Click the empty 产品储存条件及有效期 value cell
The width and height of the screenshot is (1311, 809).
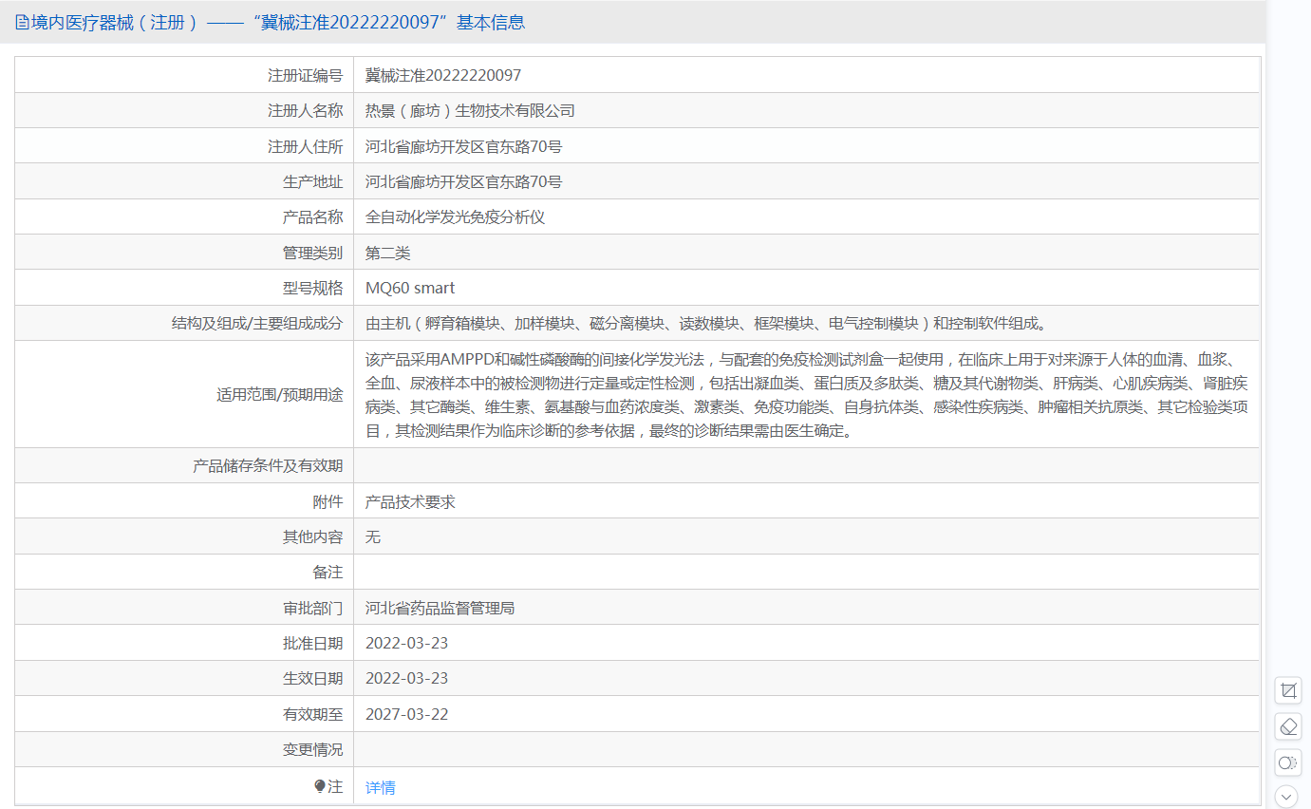807,465
